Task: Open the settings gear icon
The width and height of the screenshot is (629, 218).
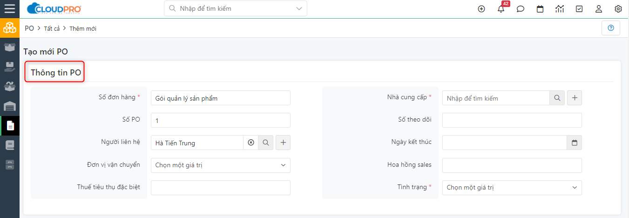Action: (x=618, y=9)
